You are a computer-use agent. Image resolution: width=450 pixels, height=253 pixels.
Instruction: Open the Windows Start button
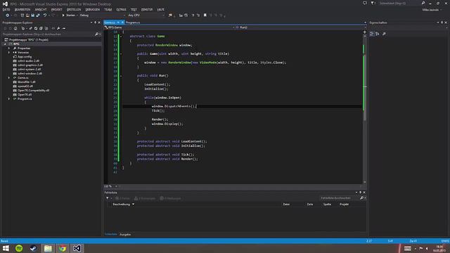[6, 248]
